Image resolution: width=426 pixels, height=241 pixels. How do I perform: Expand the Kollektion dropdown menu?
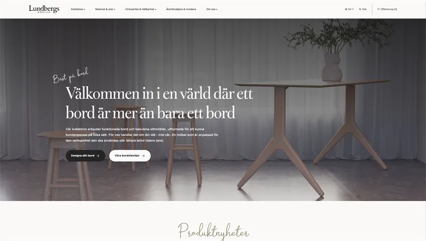click(x=78, y=9)
